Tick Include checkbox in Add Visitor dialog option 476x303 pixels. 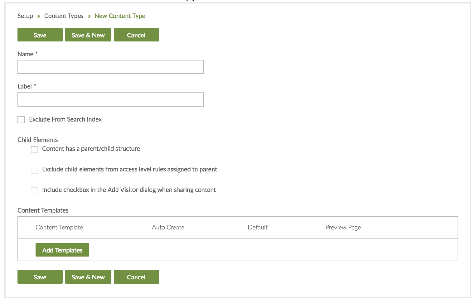pyautogui.click(x=35, y=190)
